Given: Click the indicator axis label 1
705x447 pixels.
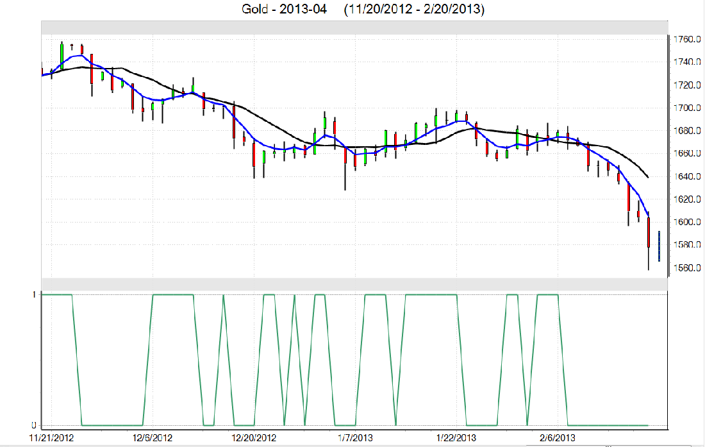Looking at the screenshot, I should point(34,294).
